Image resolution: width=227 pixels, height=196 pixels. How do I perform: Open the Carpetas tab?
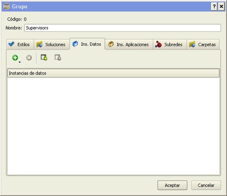(203, 45)
